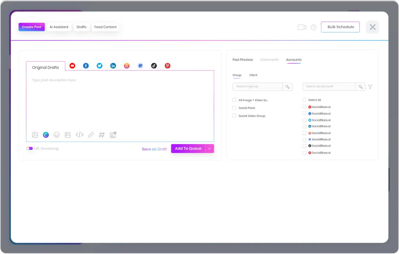The width and height of the screenshot is (399, 254).
Task: Check the Twitter SocialBlaze.ai account
Action: (304, 120)
